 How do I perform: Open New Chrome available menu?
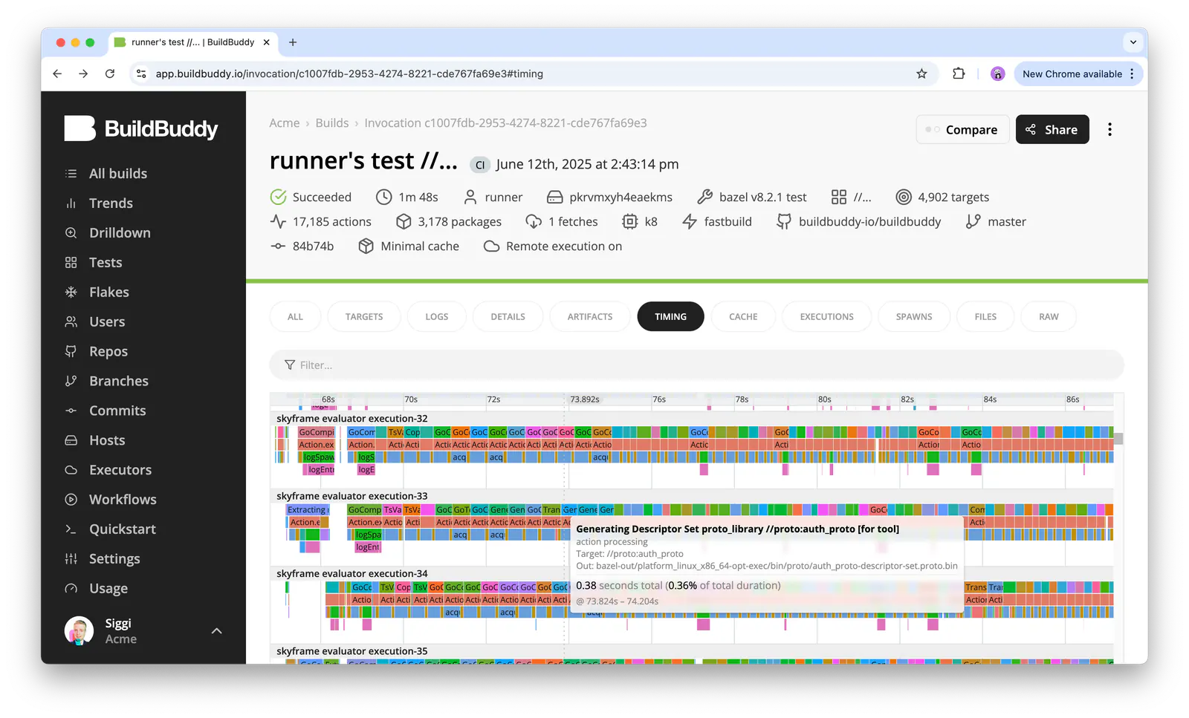point(1078,74)
